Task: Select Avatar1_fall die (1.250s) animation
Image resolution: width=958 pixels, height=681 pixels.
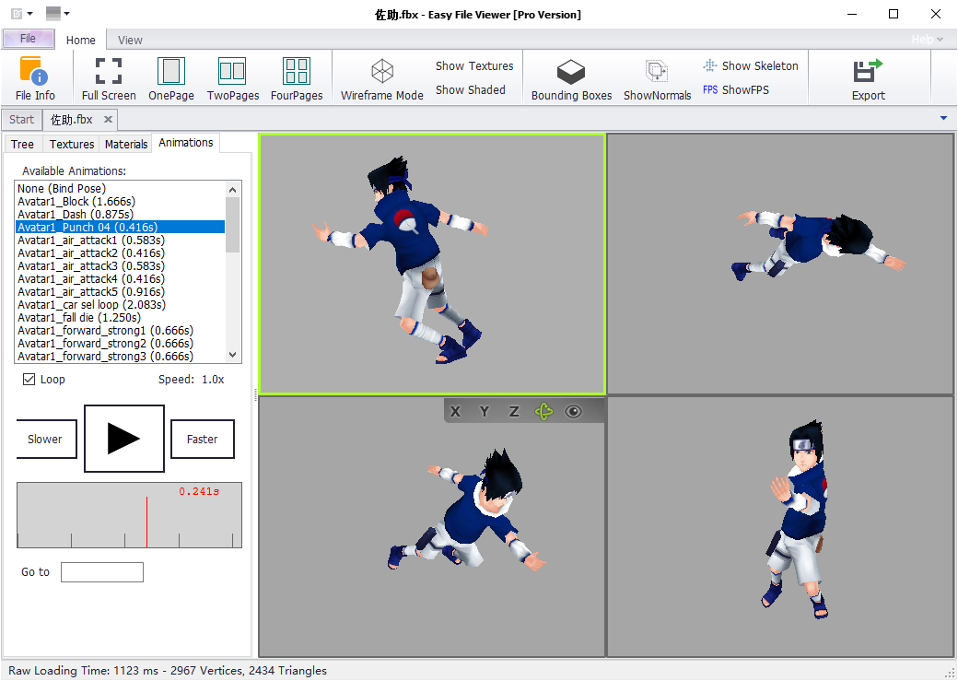Action: [121, 317]
